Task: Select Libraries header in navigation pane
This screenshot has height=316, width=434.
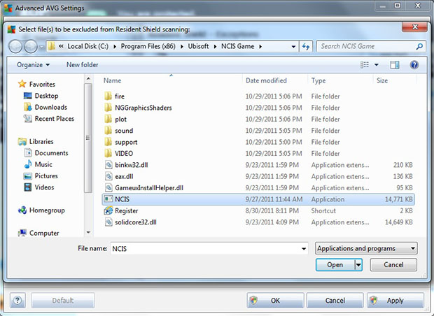Action: (x=36, y=141)
